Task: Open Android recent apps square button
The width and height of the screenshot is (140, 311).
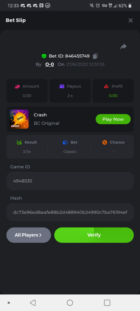Action: 107,303
